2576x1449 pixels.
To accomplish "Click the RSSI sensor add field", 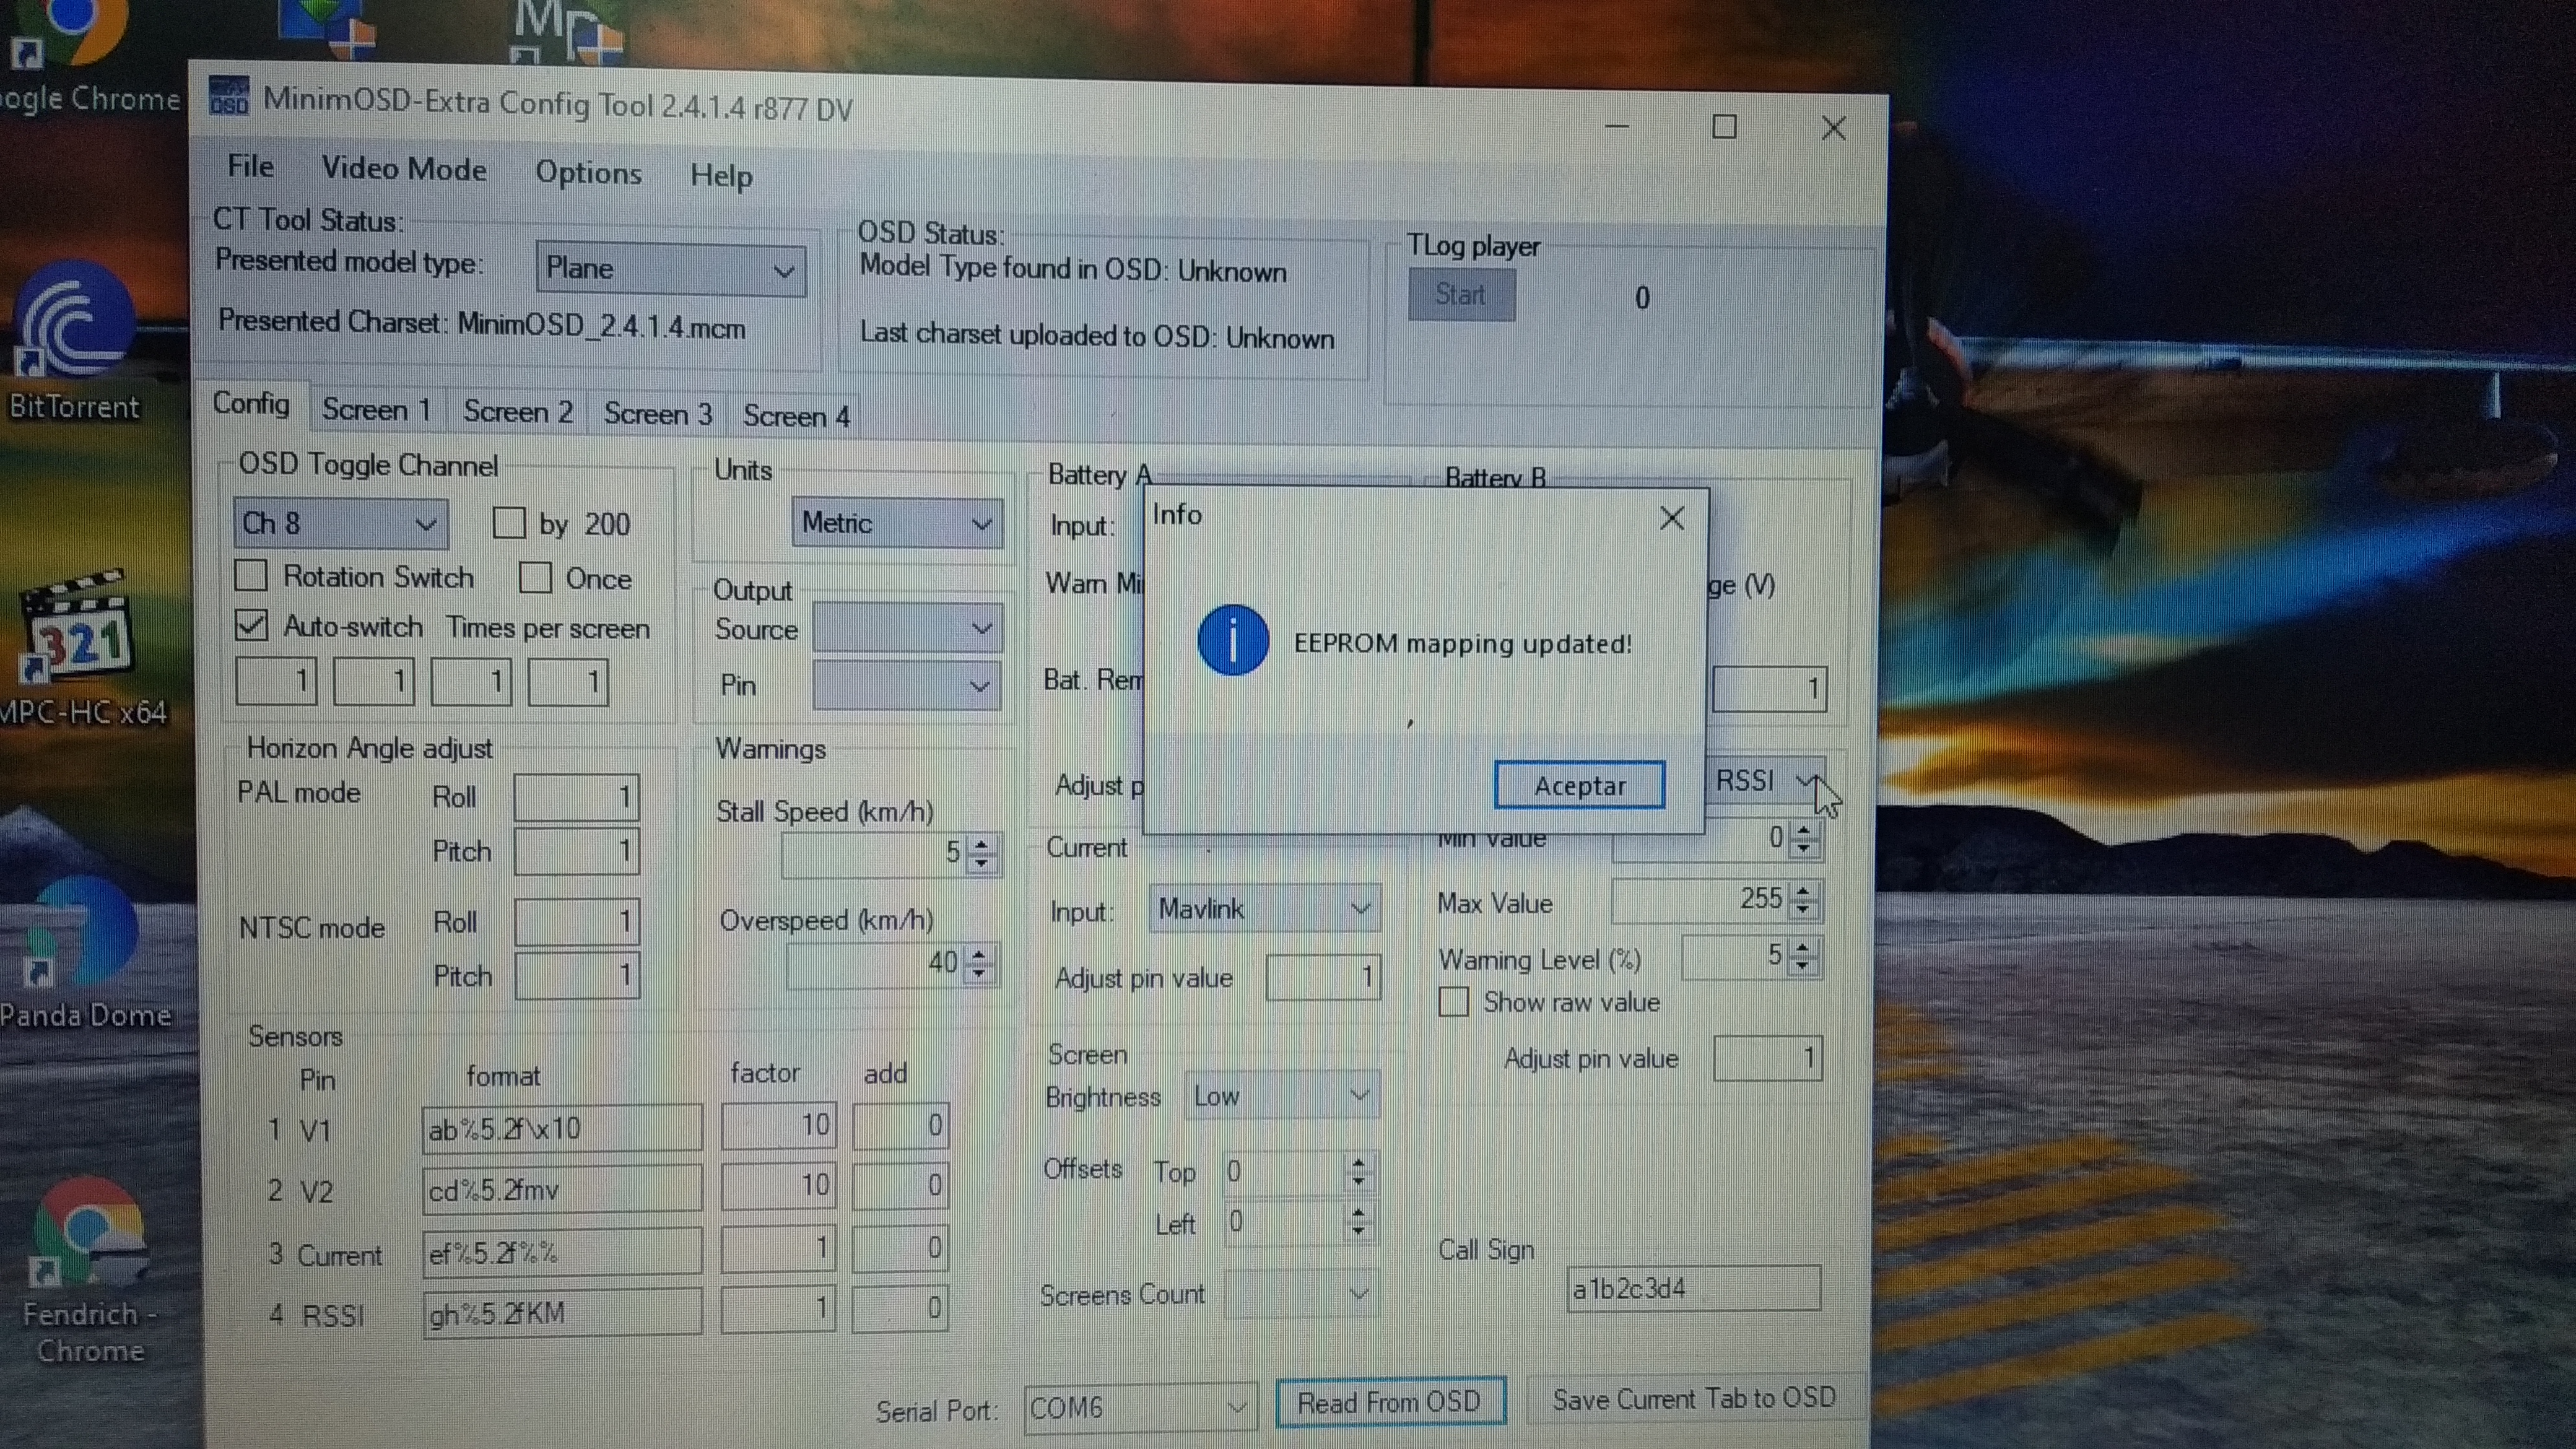I will (900, 1308).
